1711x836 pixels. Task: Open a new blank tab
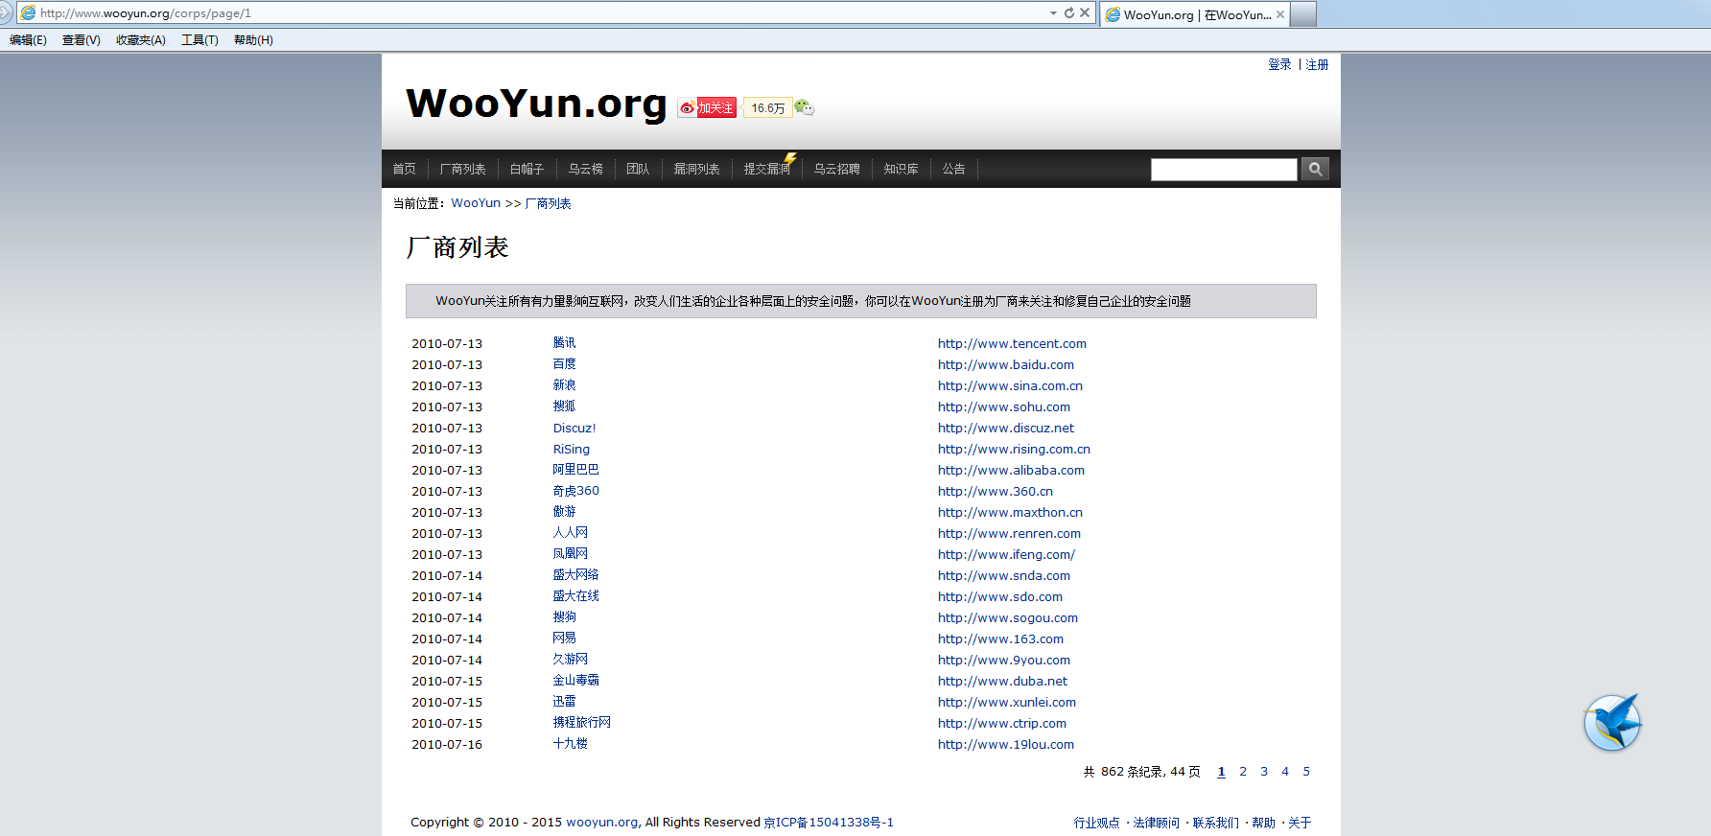tap(1303, 14)
